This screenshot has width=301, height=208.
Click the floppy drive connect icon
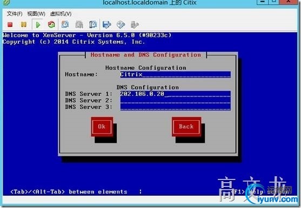click(x=107, y=24)
